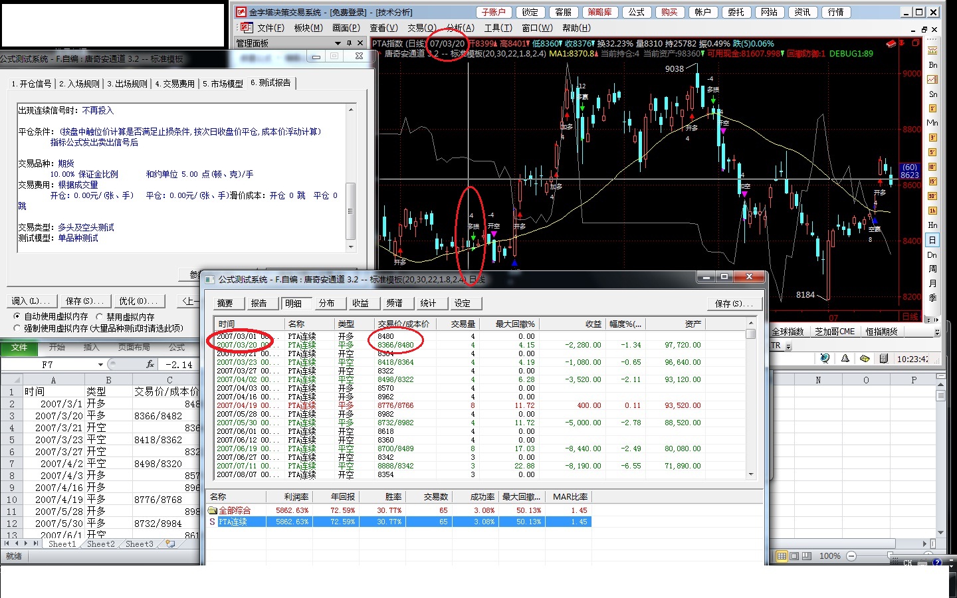Click the bell alert icon in status bar
This screenshot has height=598, width=957.
(x=845, y=358)
